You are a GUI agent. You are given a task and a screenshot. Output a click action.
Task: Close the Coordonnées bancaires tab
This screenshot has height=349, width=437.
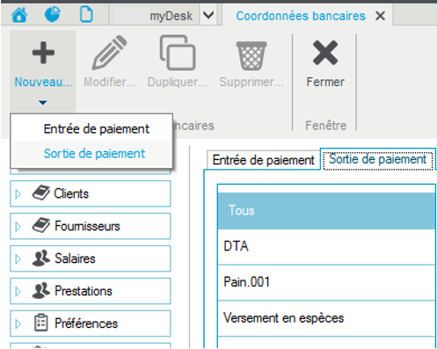(380, 16)
